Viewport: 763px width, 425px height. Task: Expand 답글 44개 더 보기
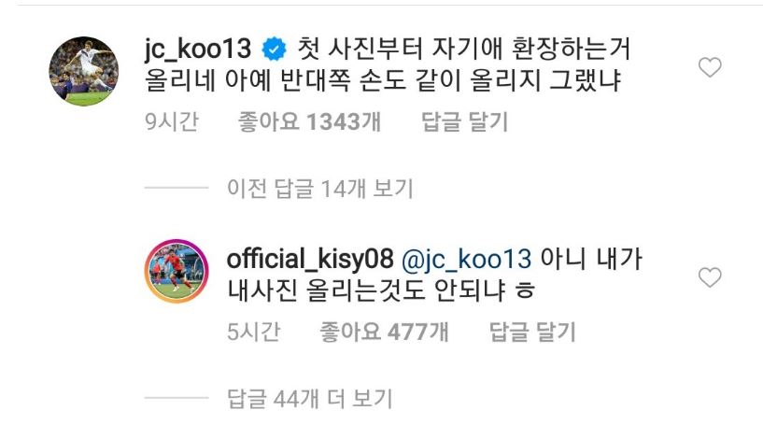(309, 399)
